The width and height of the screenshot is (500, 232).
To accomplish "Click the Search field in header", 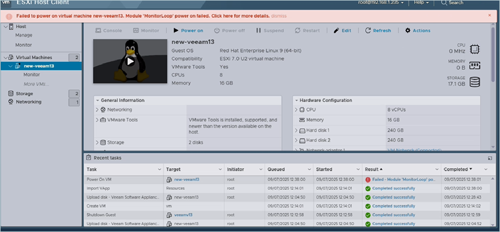I will click(x=456, y=3).
